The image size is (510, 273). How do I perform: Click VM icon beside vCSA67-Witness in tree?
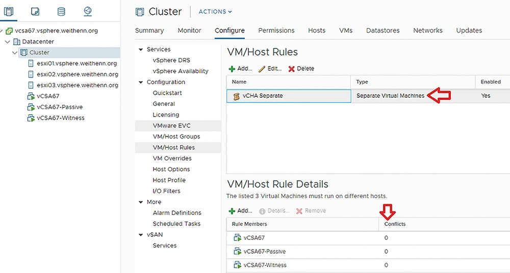pyautogui.click(x=31, y=118)
